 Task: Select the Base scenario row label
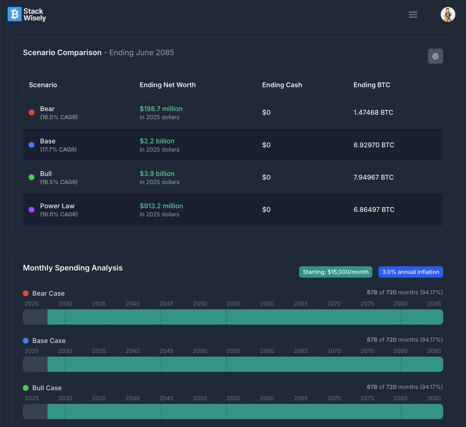pos(48,141)
